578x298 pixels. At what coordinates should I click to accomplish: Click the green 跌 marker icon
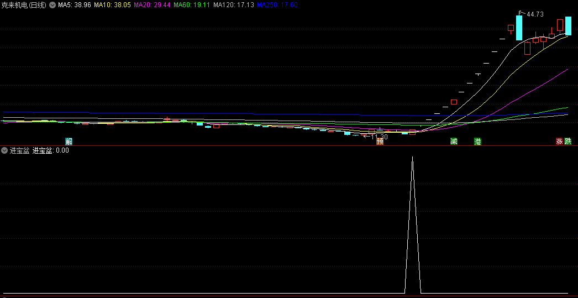568,141
